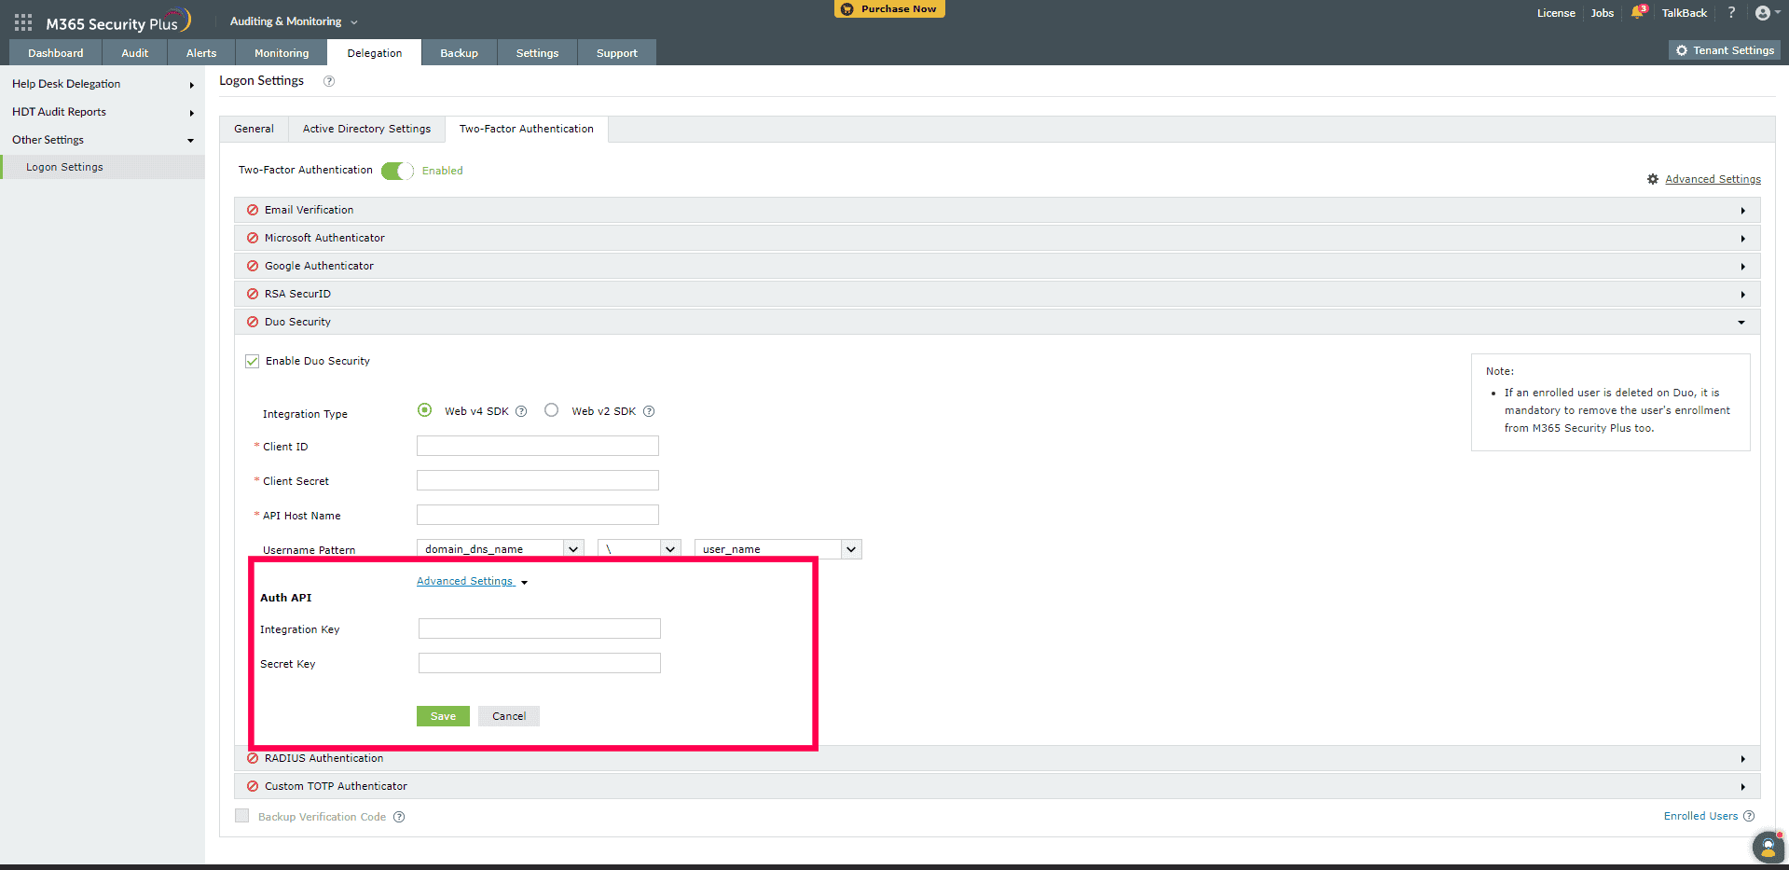Select the Web v2 SDK radio button
1789x870 pixels.
[x=552, y=410]
